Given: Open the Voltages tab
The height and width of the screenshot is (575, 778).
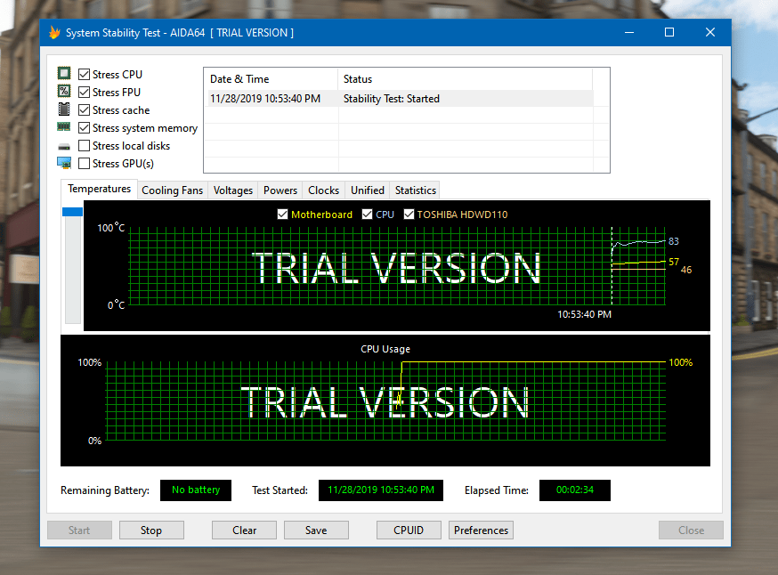Looking at the screenshot, I should click(x=232, y=190).
